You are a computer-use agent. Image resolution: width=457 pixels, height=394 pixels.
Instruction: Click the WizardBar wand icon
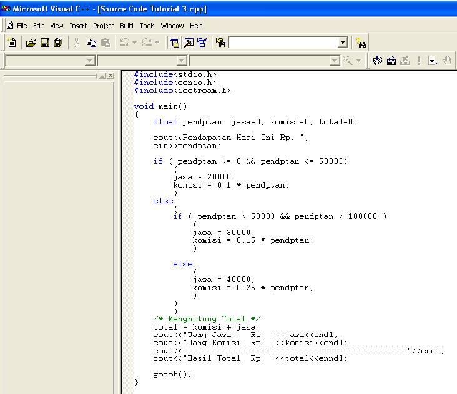point(348,61)
